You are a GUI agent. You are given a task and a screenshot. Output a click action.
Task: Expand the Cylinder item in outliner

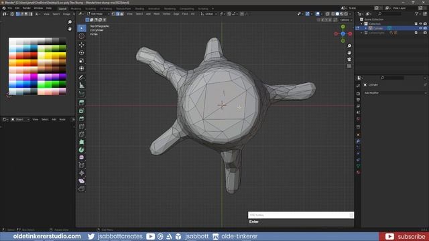[366, 28]
